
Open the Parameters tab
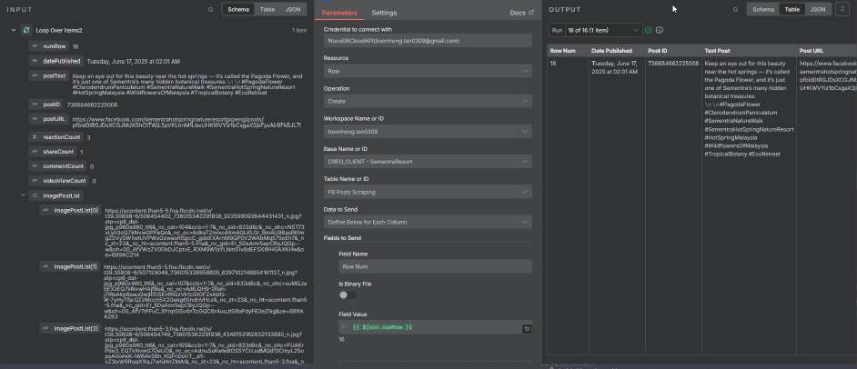point(339,13)
